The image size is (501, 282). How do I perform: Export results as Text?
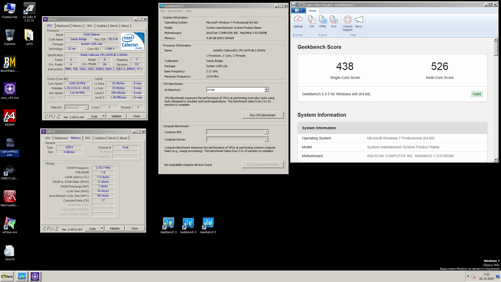(x=333, y=22)
